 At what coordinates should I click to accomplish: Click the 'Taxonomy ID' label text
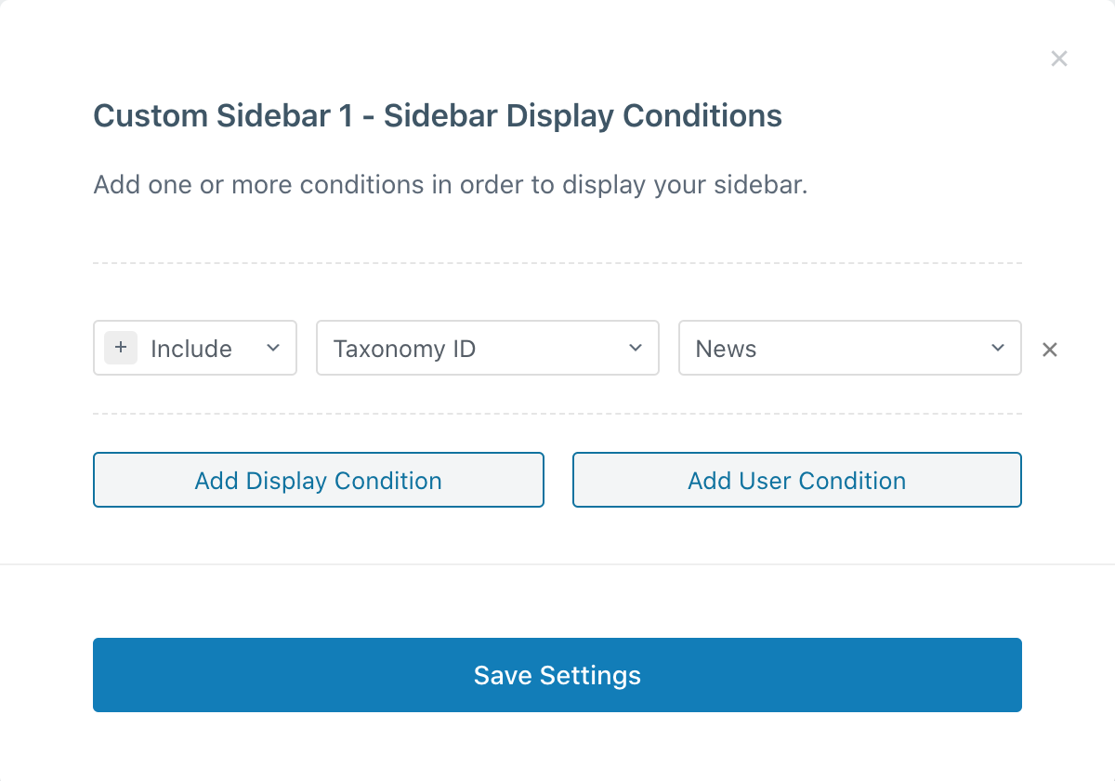click(x=404, y=350)
